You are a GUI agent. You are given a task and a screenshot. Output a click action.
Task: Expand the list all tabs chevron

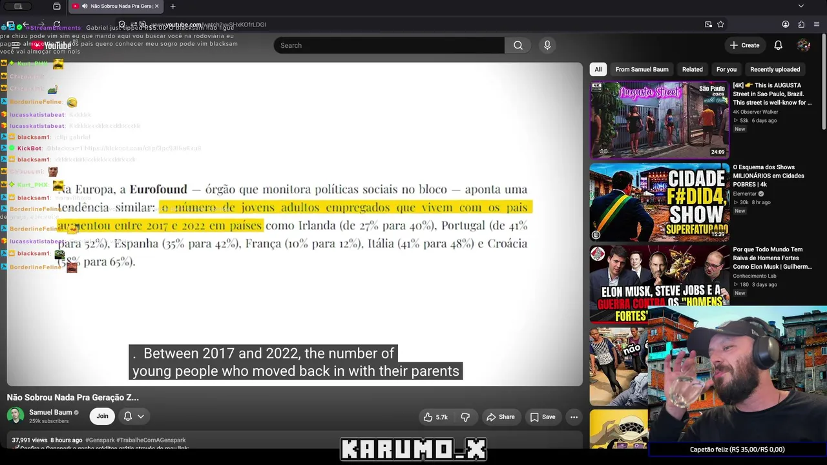(801, 6)
